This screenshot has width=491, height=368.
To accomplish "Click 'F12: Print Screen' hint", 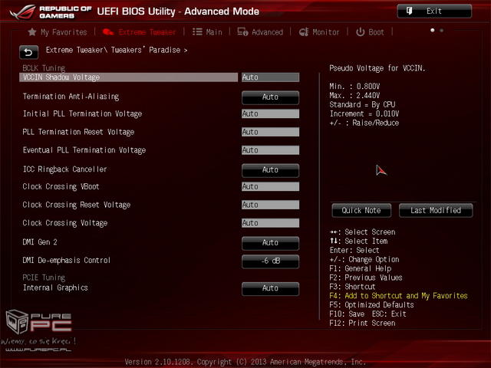I will 362,323.
